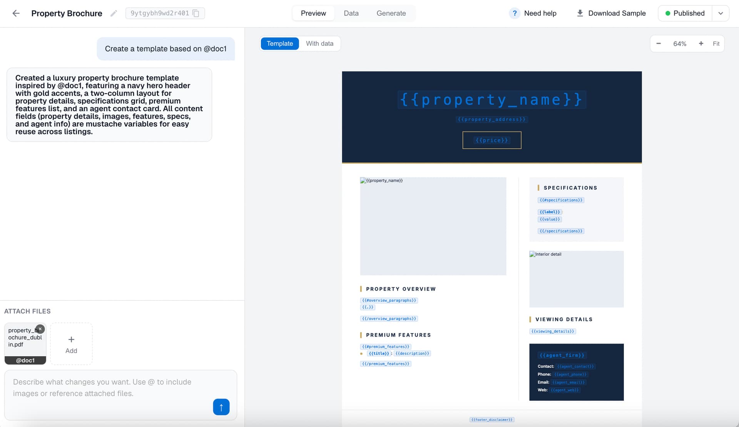Select the {{#overview_paragraphs}} tag
739x427 pixels.
pos(389,300)
